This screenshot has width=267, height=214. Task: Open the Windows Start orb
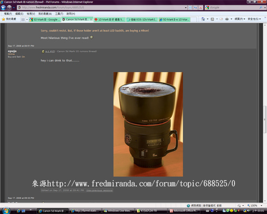[6, 211]
